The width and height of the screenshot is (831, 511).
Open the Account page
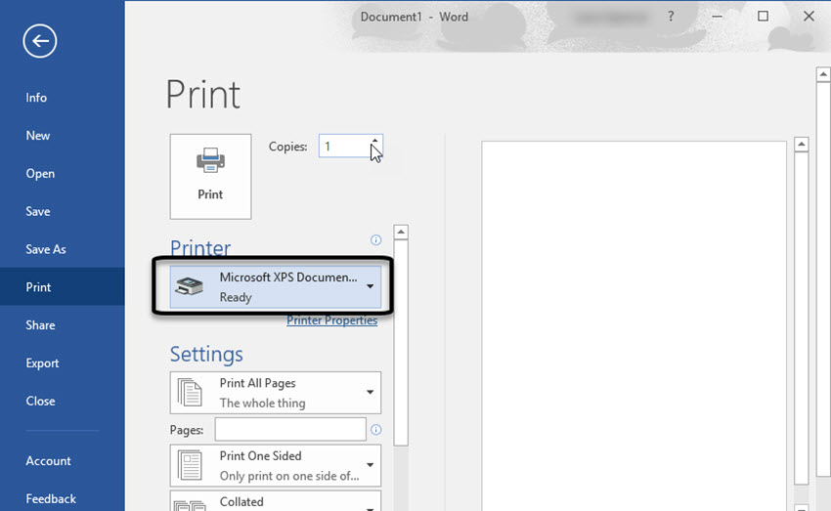(48, 461)
